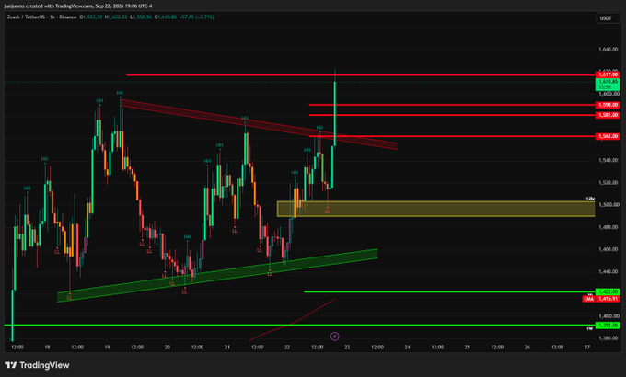Click the green 1,392.00 price label
Viewport: 626px width, 377px height.
tap(608, 326)
